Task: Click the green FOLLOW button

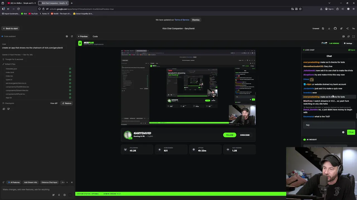Action: tap(230, 135)
